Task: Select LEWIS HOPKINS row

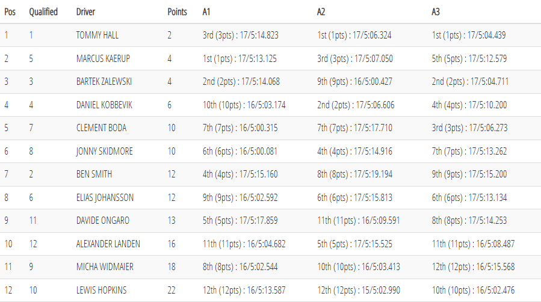Action: click(x=101, y=291)
